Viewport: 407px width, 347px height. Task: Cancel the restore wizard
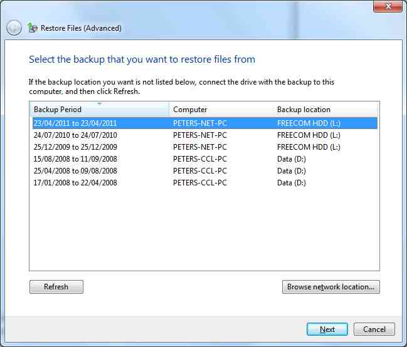374,329
